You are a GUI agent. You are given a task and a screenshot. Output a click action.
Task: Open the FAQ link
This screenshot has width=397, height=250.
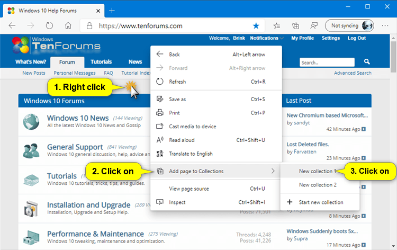tap(109, 73)
